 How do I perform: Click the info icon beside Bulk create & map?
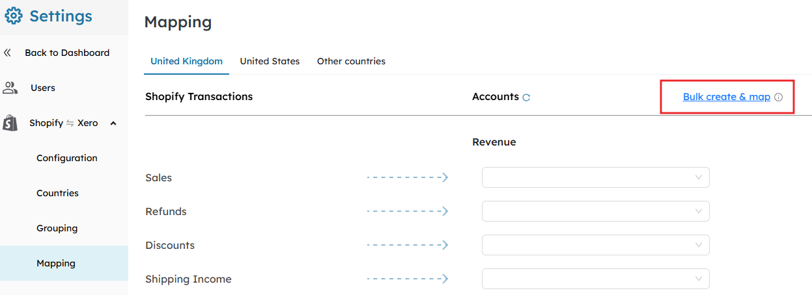point(778,97)
